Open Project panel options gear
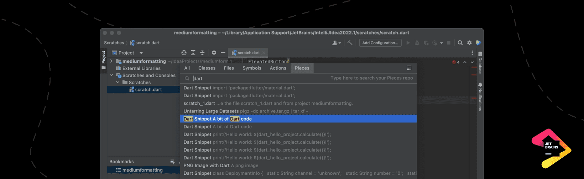 pyautogui.click(x=214, y=53)
